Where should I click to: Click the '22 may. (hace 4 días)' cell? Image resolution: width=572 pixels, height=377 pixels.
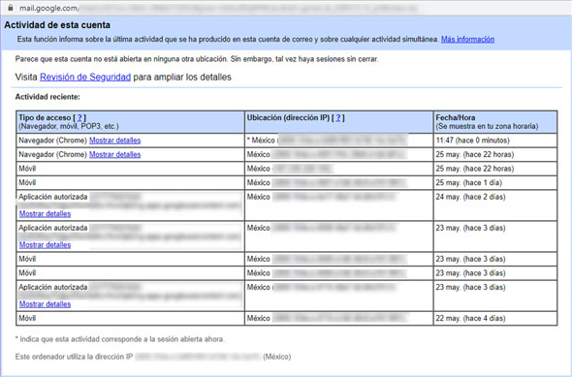(x=495, y=318)
